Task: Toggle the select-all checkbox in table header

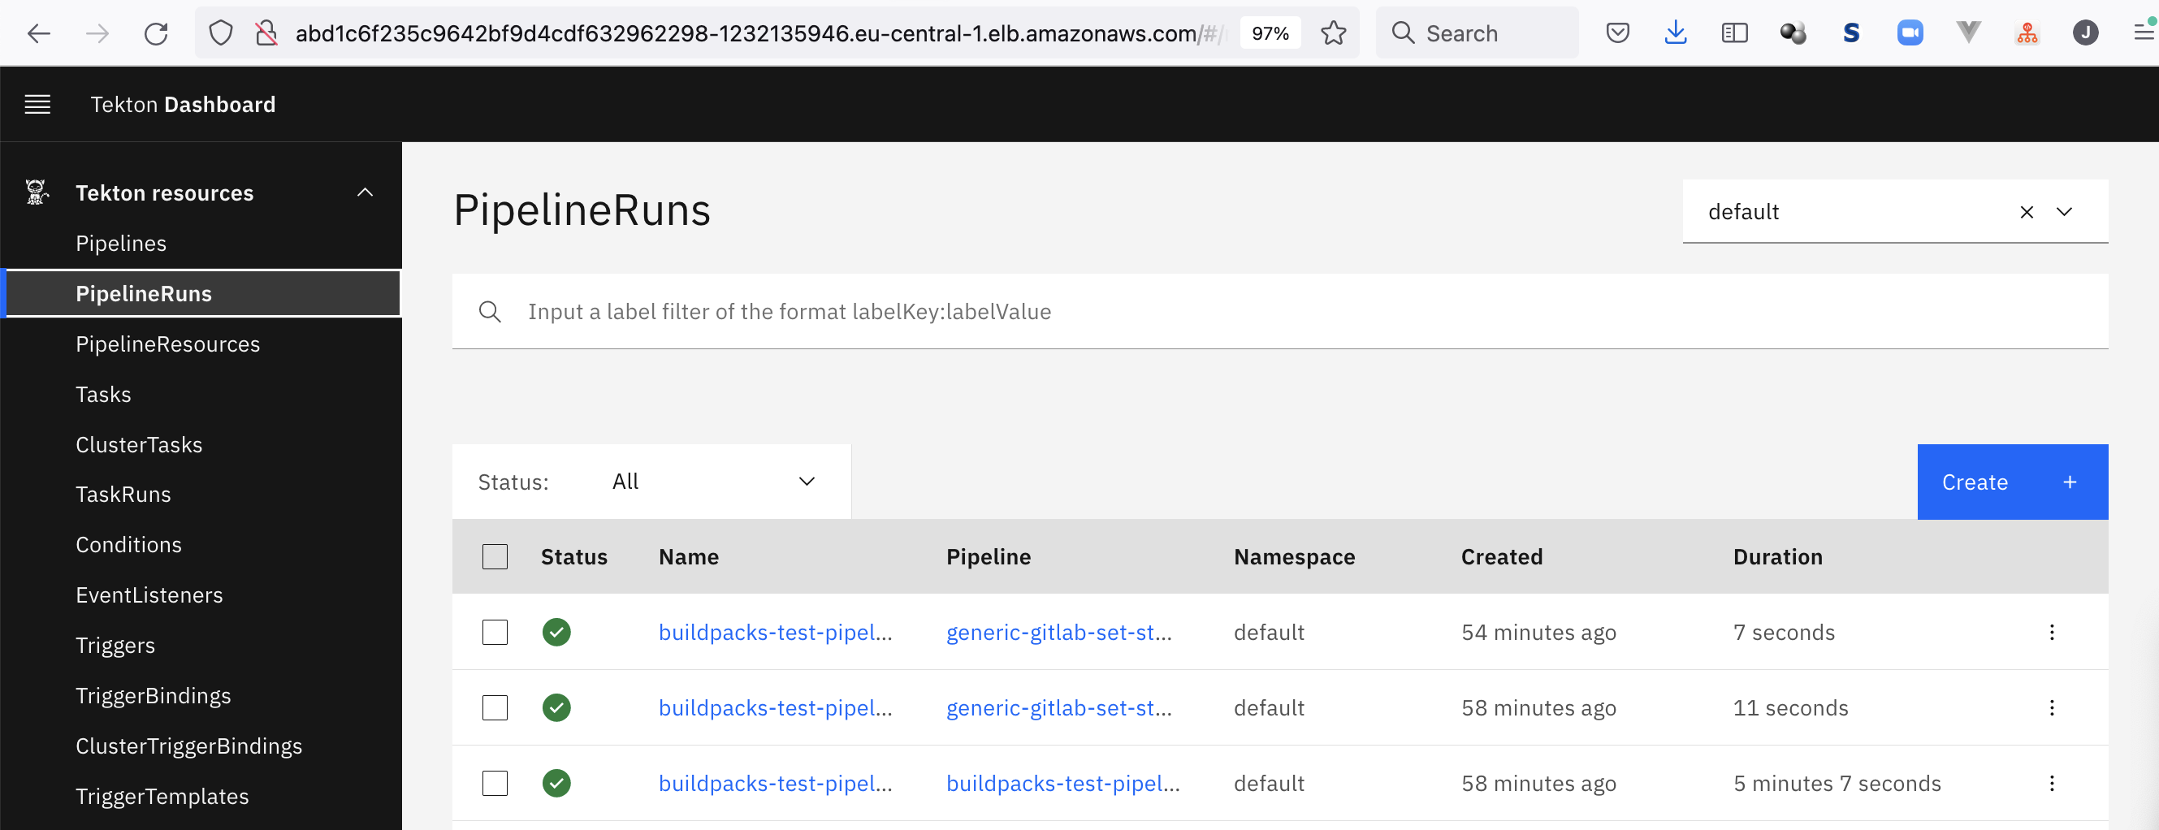Action: [495, 556]
